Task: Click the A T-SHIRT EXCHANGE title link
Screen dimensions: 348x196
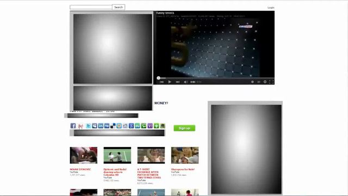Action: pos(149,173)
